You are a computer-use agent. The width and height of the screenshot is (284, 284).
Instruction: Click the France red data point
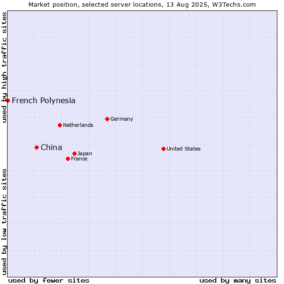click(68, 159)
